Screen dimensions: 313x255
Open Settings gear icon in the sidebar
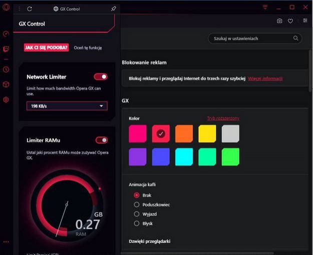click(6, 100)
